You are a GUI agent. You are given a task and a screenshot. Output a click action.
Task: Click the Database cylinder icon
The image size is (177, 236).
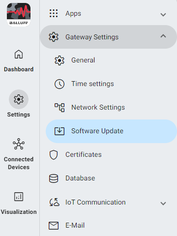(54, 178)
